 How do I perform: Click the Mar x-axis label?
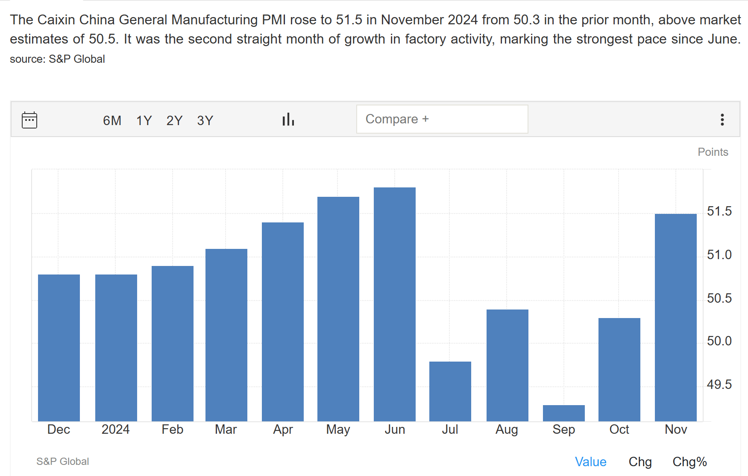point(226,429)
